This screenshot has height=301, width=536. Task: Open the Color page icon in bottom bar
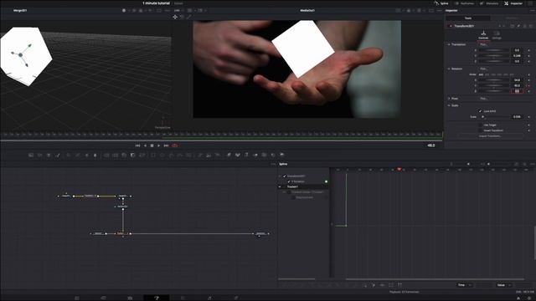click(x=183, y=298)
